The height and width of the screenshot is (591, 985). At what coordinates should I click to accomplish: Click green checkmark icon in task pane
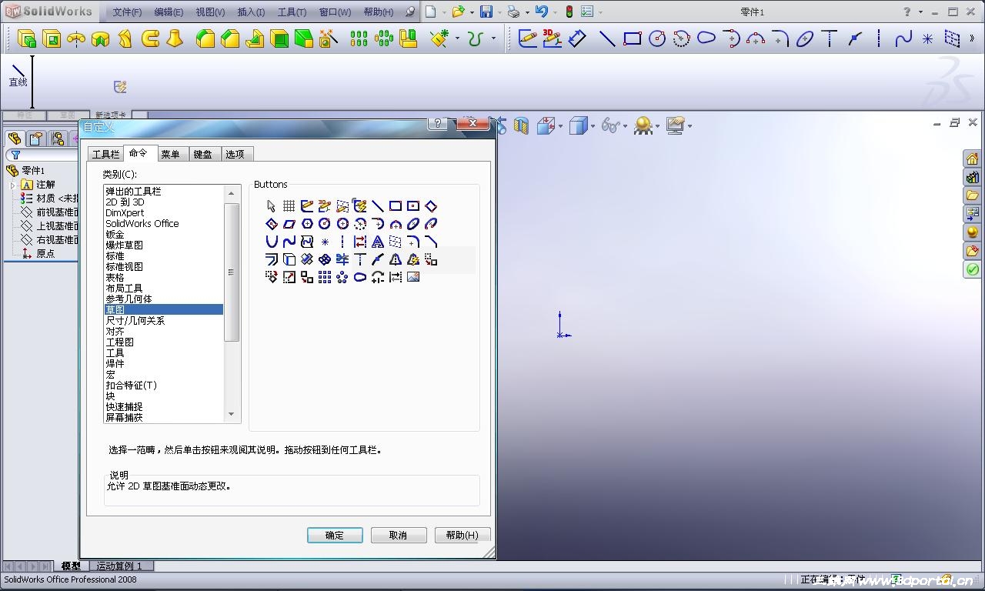[973, 269]
